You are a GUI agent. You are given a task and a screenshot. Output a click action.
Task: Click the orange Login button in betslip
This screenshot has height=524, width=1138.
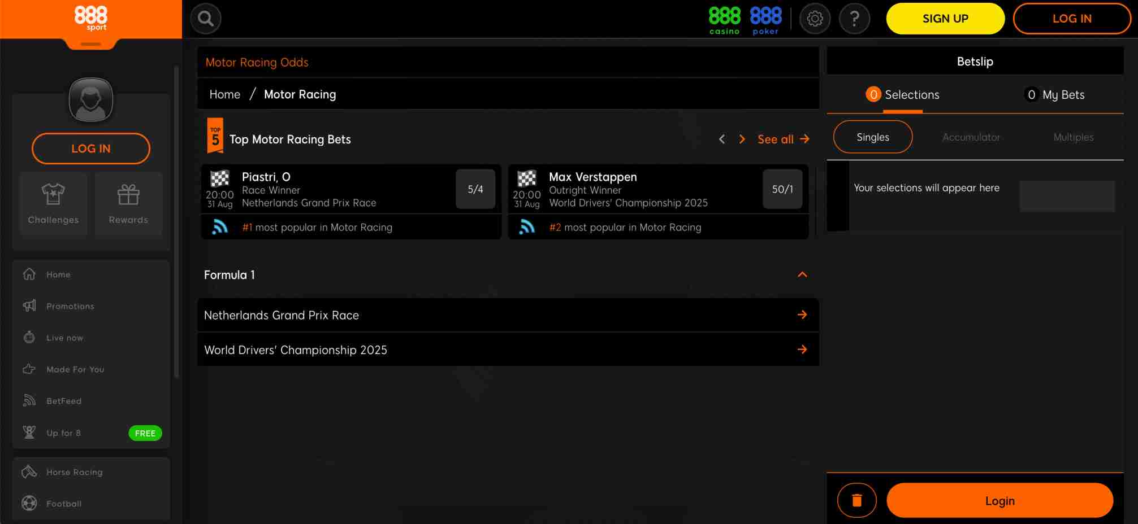999,500
